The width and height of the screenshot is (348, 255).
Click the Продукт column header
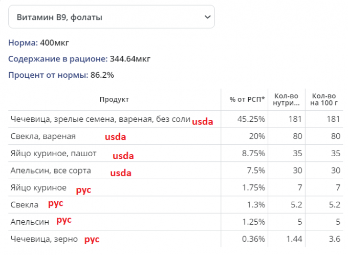tap(114, 99)
